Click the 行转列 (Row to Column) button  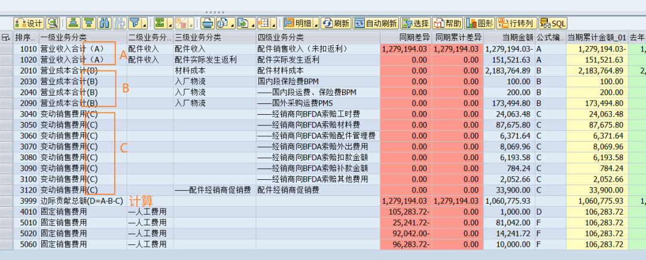tap(517, 23)
